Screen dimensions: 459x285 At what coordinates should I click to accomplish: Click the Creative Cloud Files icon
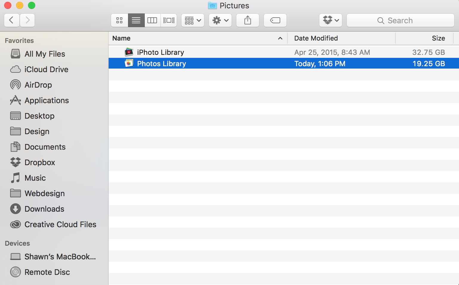point(16,224)
